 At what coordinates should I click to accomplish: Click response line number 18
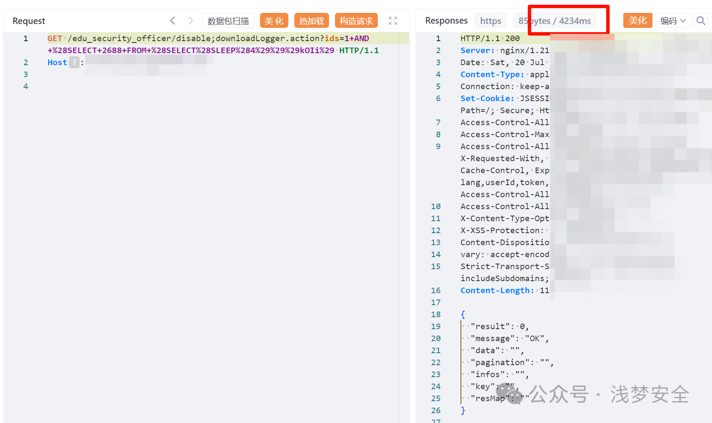436,314
